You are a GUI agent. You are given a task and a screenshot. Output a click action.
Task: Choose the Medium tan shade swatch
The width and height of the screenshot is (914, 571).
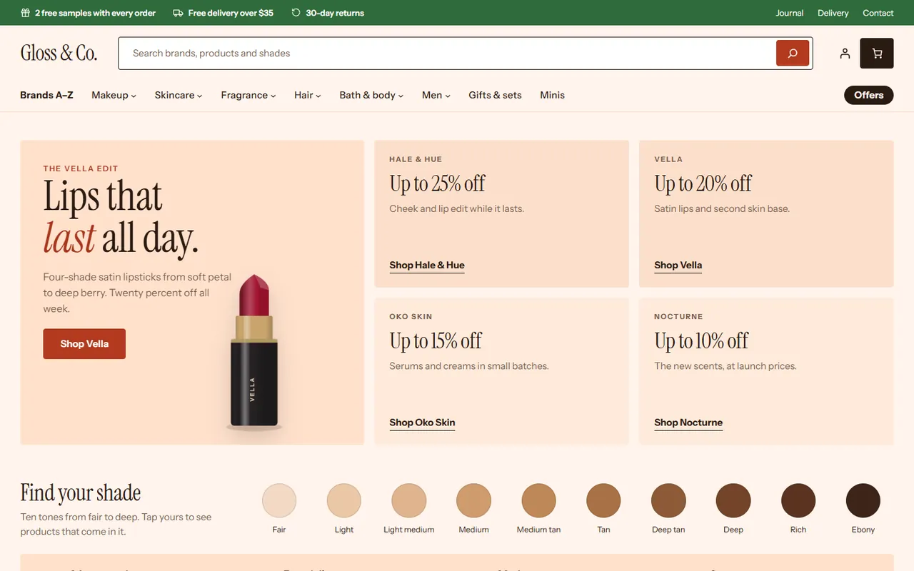pyautogui.click(x=539, y=500)
